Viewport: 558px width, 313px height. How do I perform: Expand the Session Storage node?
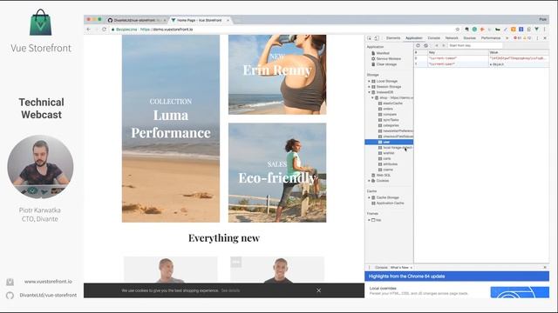369,87
